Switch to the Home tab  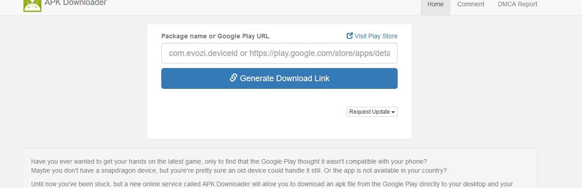435,5
